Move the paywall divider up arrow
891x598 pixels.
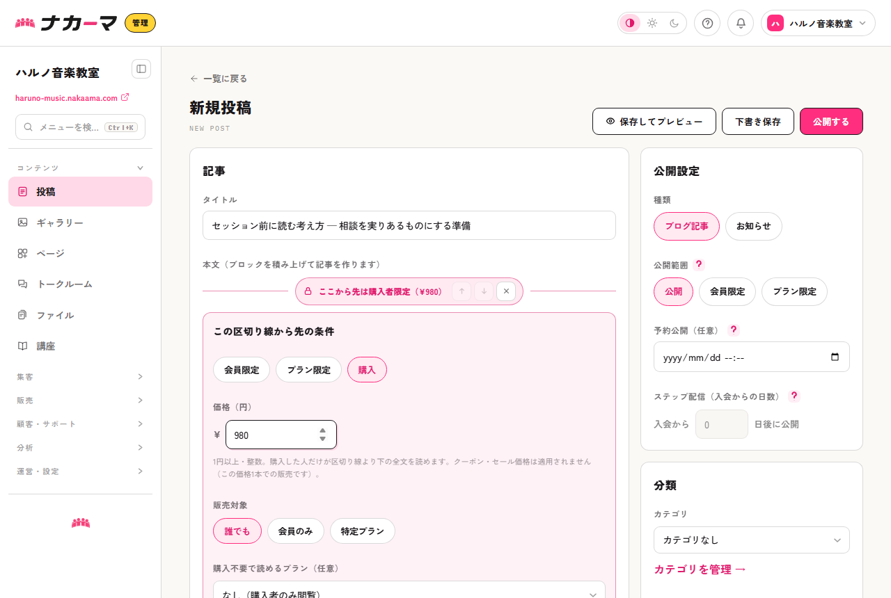[462, 291]
